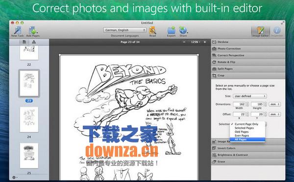
Task: Click the Deskew icon
Action: 214,42
